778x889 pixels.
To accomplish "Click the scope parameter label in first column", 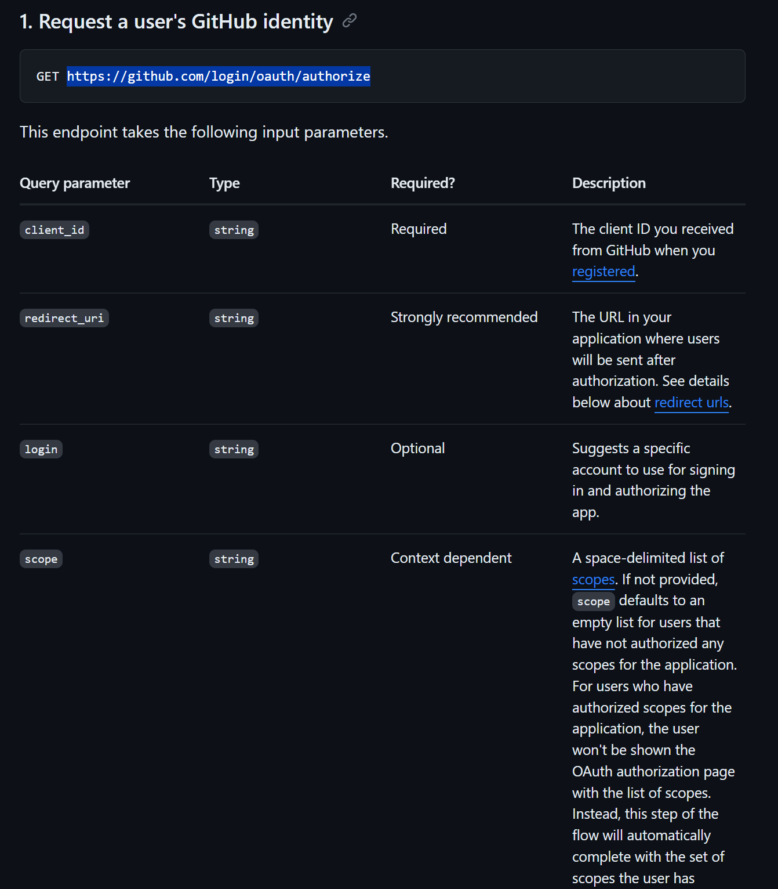I will pos(41,559).
